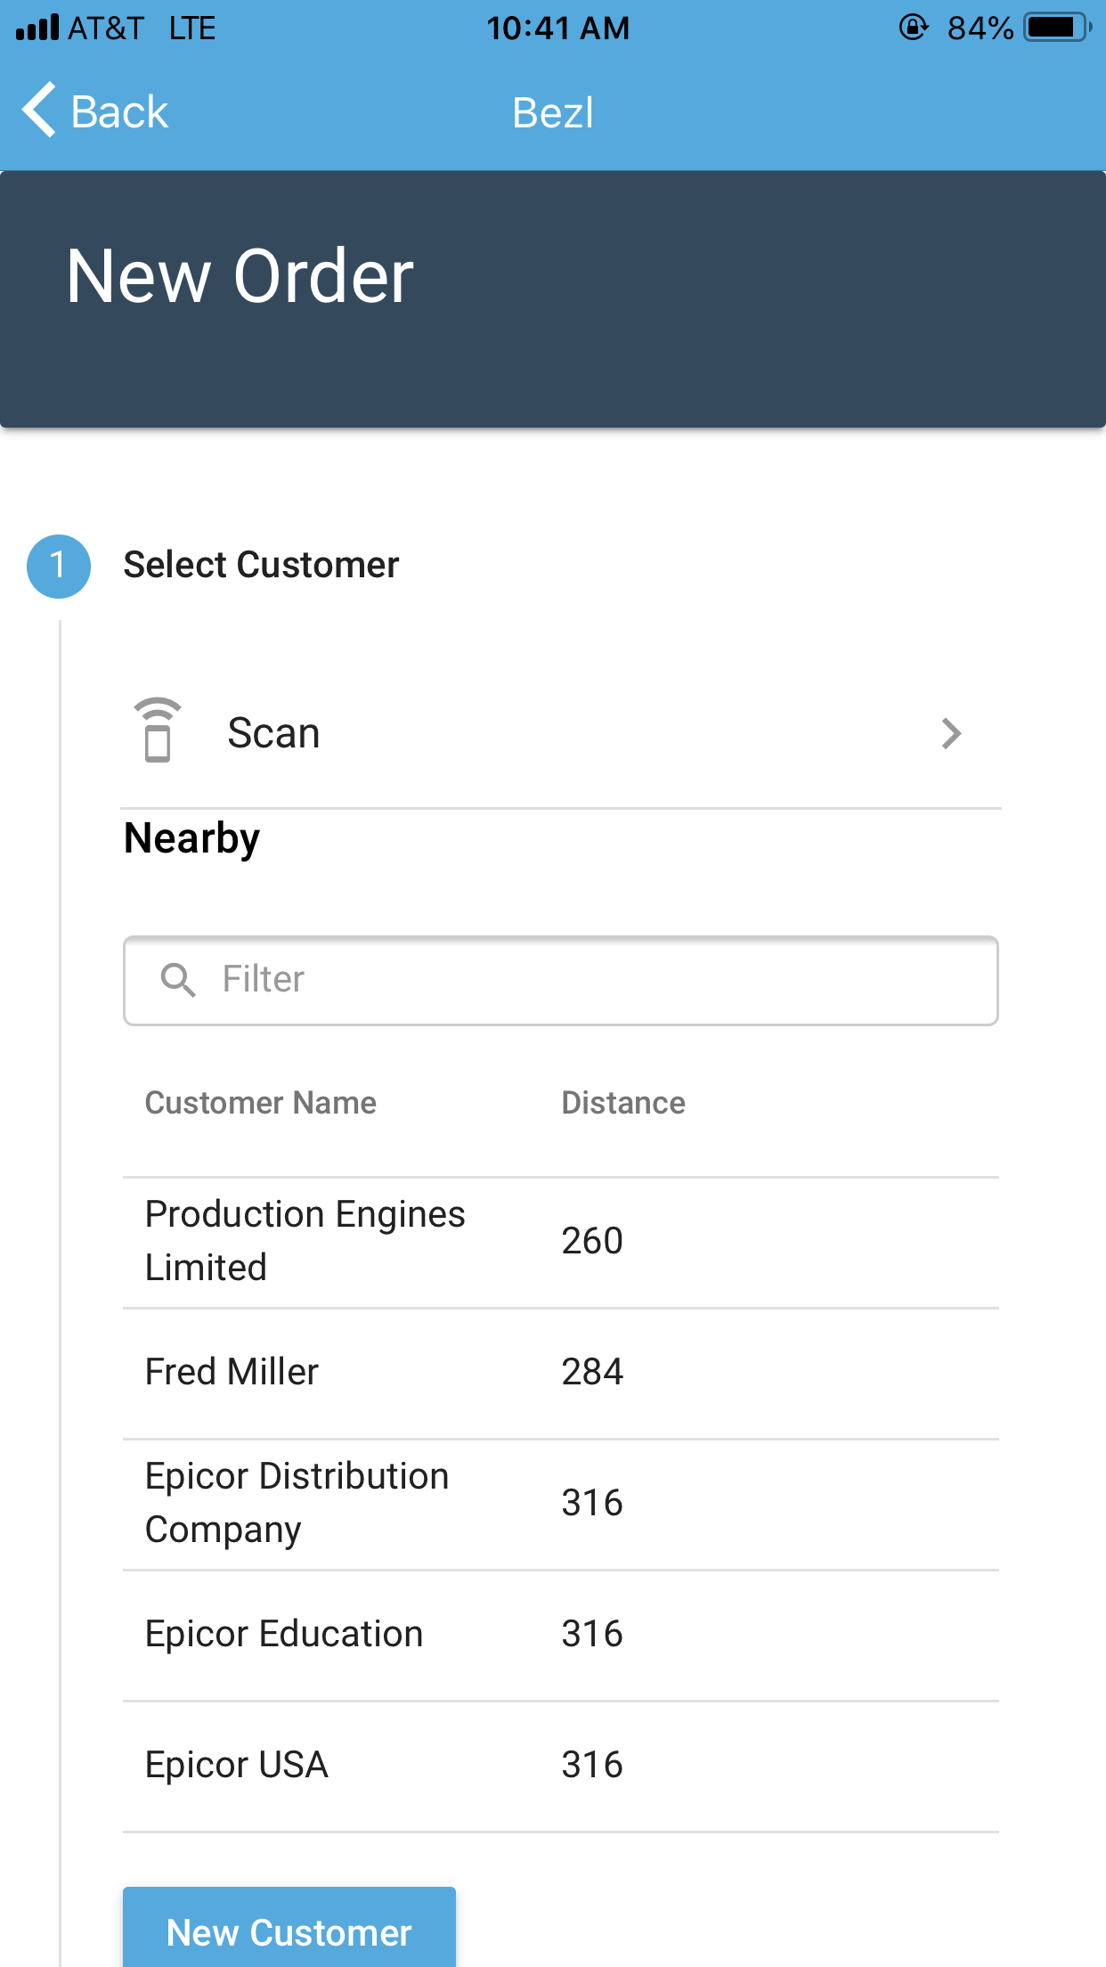Screen dimensions: 1106x1967
Task: Select Production Engines Limited customer
Action: (x=305, y=1241)
